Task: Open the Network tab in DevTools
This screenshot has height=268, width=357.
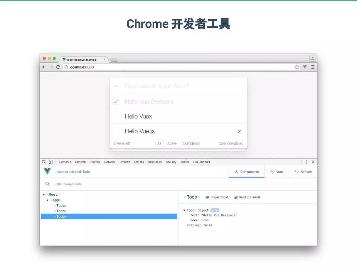Action: click(110, 162)
